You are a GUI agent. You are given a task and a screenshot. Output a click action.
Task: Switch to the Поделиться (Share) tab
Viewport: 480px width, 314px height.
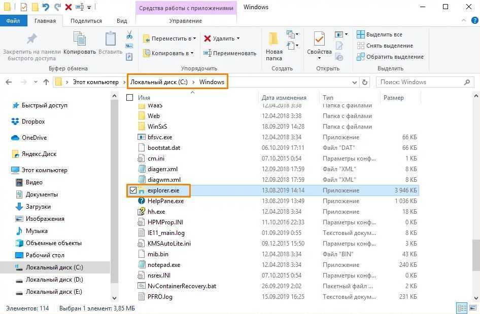[x=86, y=21]
